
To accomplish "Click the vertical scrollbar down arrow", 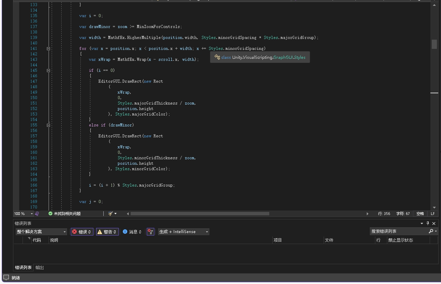I will point(434,207).
